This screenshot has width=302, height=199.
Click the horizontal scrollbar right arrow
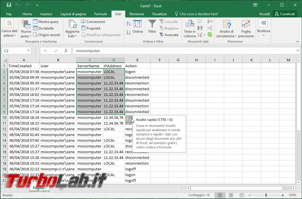[294, 188]
